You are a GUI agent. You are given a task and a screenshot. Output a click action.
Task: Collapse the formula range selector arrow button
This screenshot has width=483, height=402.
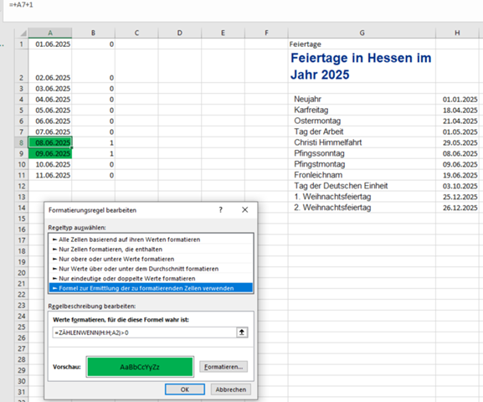tap(242, 332)
